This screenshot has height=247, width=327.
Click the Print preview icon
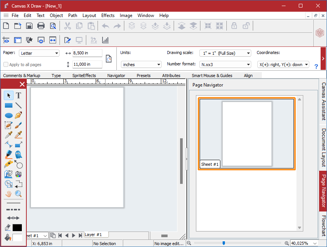coord(53,26)
